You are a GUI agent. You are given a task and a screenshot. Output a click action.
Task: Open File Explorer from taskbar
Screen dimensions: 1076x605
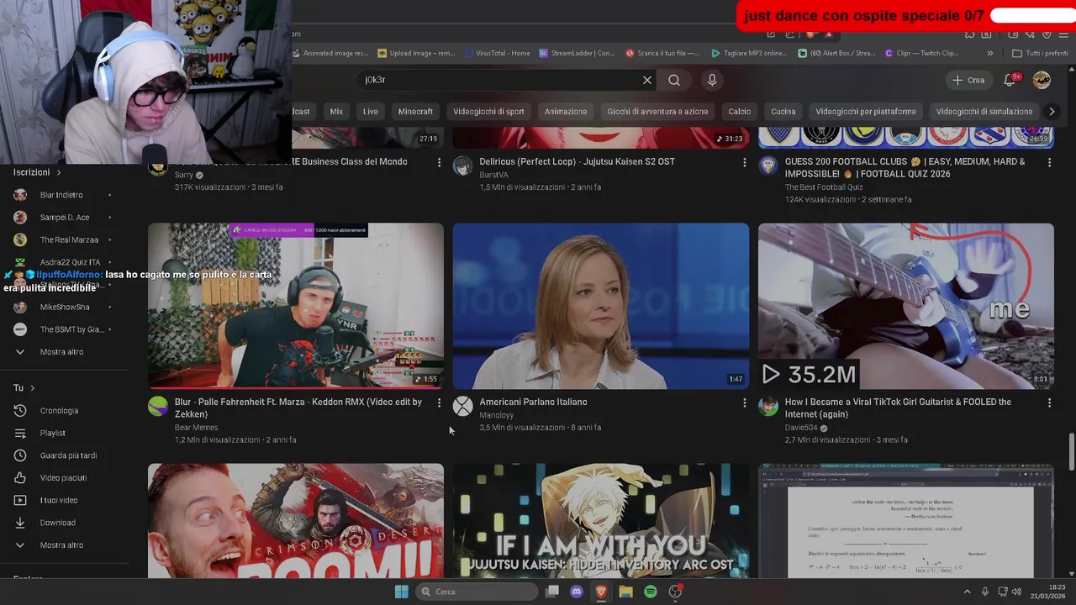[x=625, y=592]
